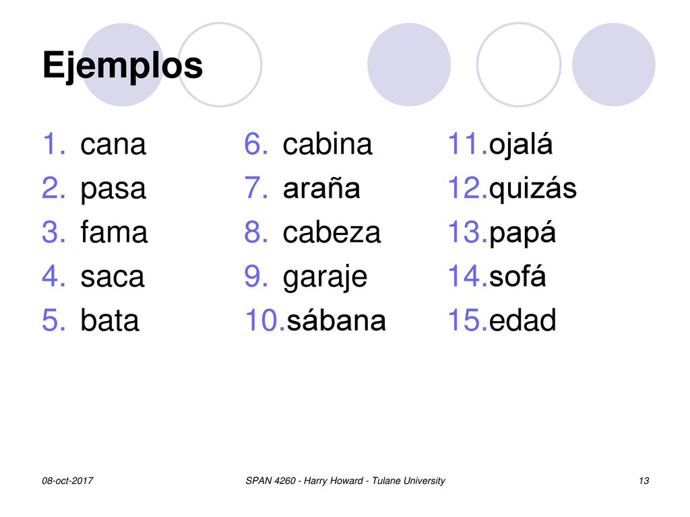Select the word edad
This screenshot has height=517, width=690.
tap(522, 320)
